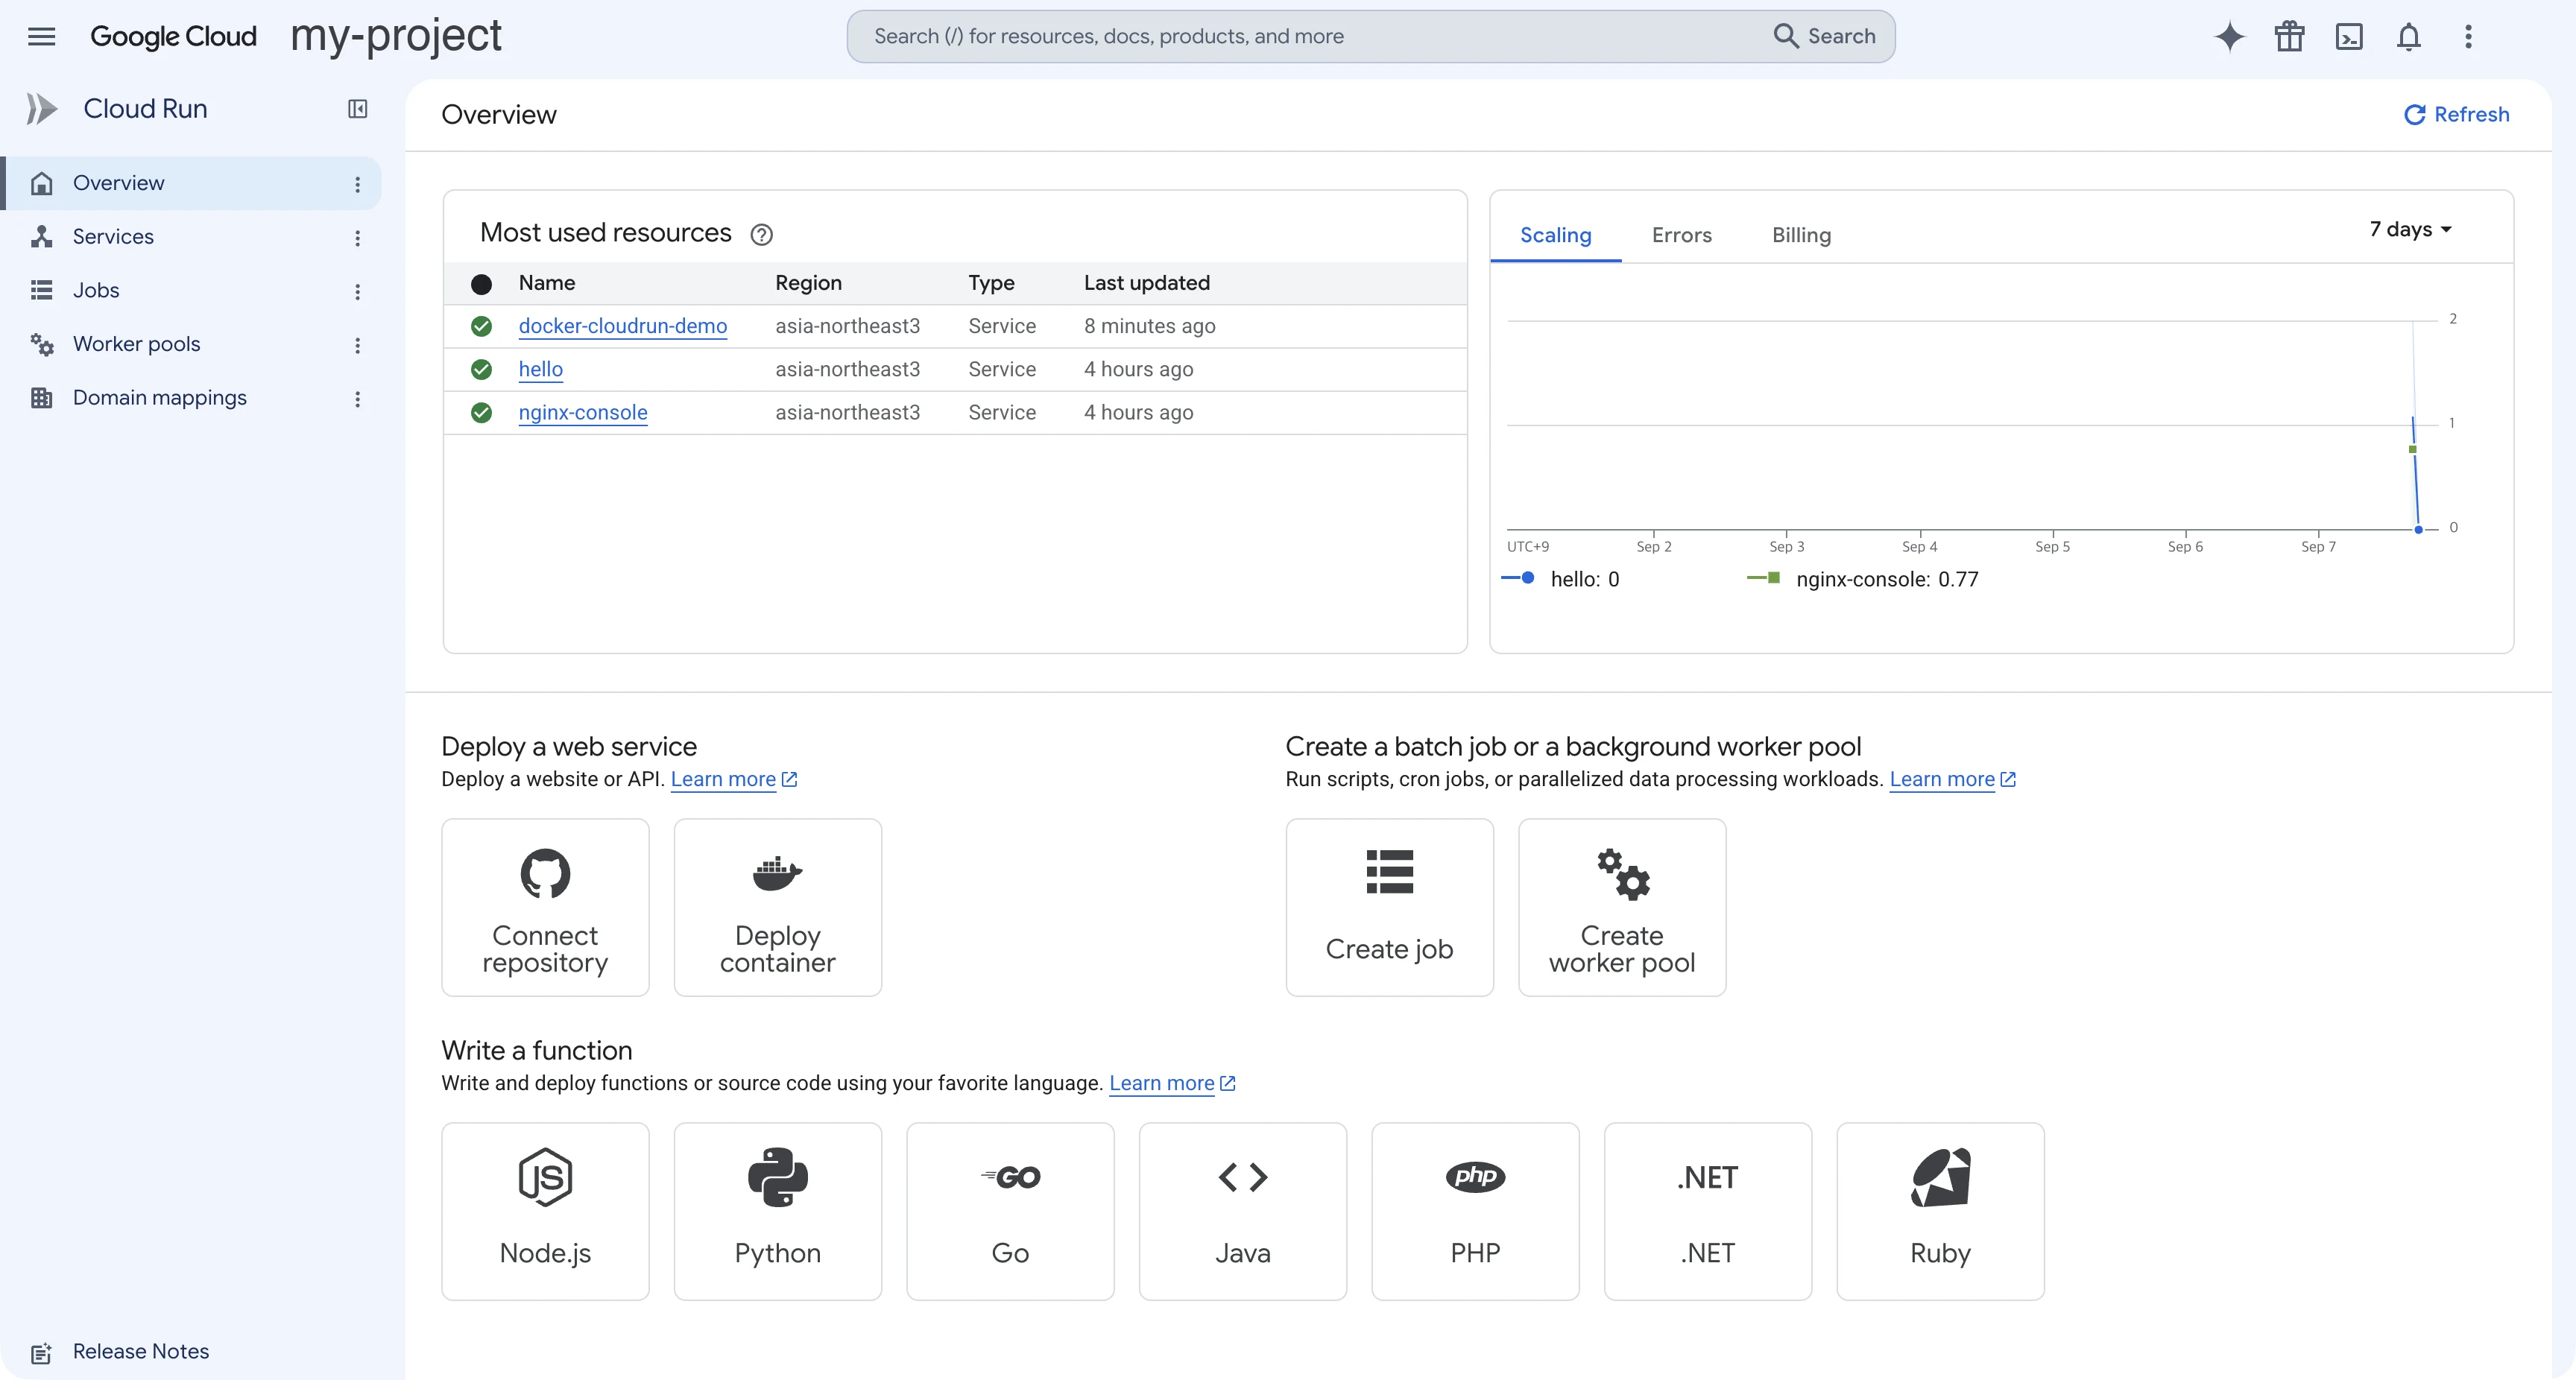The width and height of the screenshot is (2576, 1380).
Task: Open Gemini AI sparkle icon
Action: tap(2229, 37)
